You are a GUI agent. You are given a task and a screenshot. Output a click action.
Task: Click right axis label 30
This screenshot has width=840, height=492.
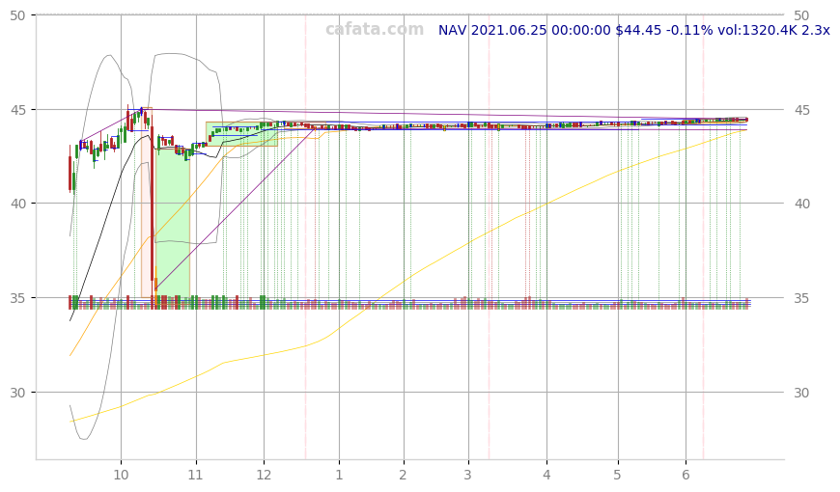click(801, 393)
